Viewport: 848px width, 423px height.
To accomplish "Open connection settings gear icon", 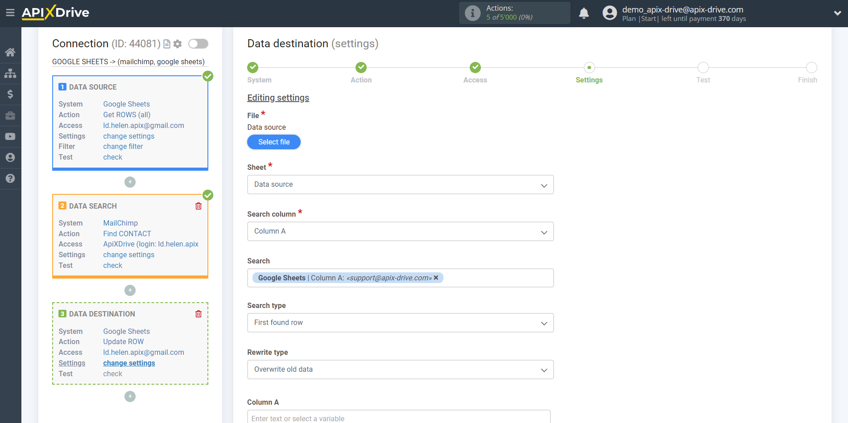I will (x=178, y=44).
